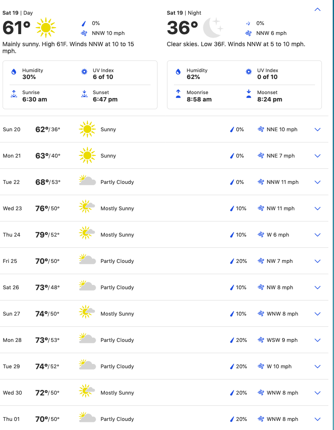Expand the Sun 20 forecast row
This screenshot has width=334, height=430.
click(x=318, y=130)
